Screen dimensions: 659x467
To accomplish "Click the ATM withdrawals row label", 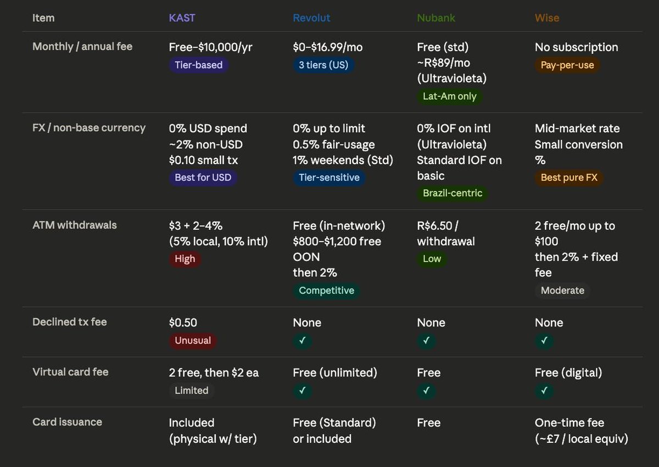I will click(x=75, y=225).
